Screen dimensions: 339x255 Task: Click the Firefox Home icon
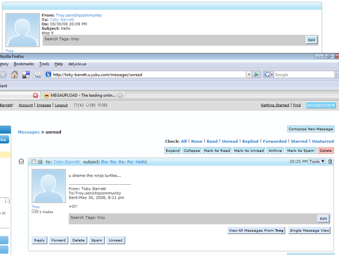coord(14,75)
